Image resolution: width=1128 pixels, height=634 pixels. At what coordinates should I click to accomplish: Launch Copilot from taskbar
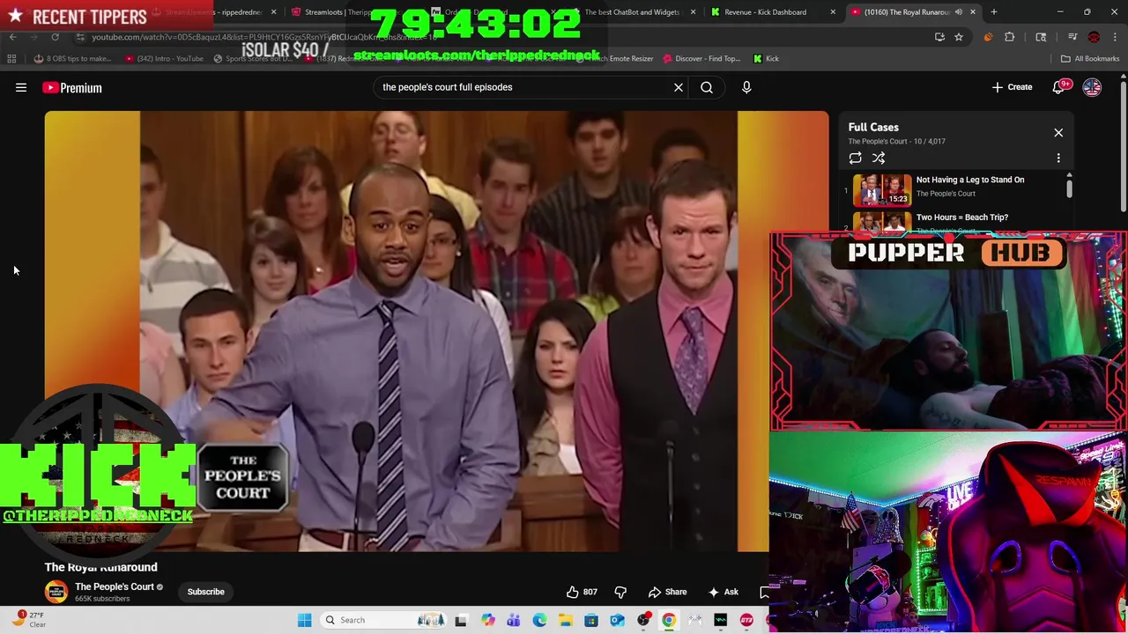pos(487,620)
